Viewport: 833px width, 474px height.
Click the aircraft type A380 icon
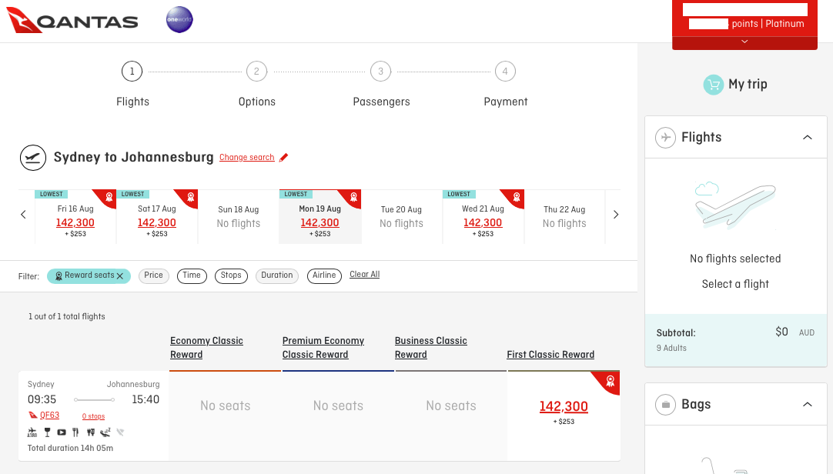point(32,432)
